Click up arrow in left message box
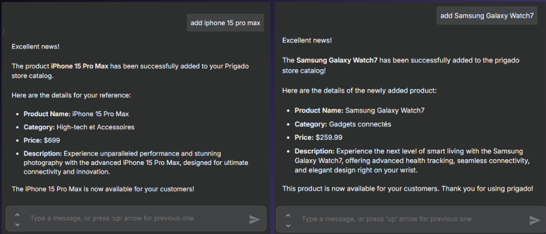Image resolution: width=546 pixels, height=234 pixels. coord(17,215)
